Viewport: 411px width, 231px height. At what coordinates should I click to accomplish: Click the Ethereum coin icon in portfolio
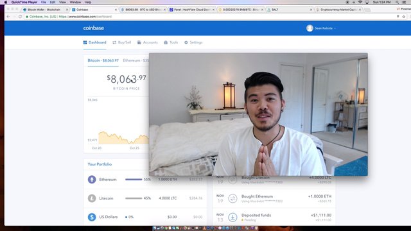pos(92,180)
